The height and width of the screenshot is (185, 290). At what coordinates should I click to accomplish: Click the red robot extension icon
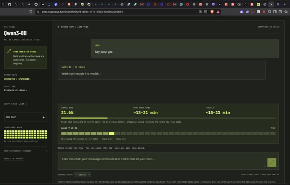tap(264, 12)
